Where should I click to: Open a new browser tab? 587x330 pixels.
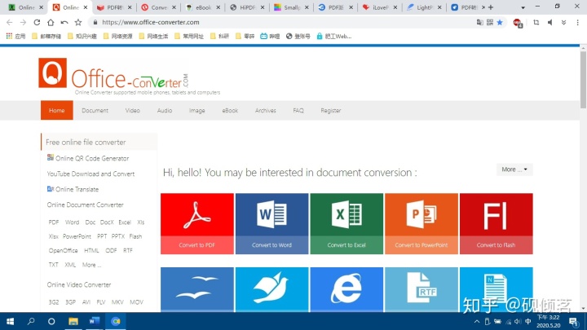click(491, 7)
